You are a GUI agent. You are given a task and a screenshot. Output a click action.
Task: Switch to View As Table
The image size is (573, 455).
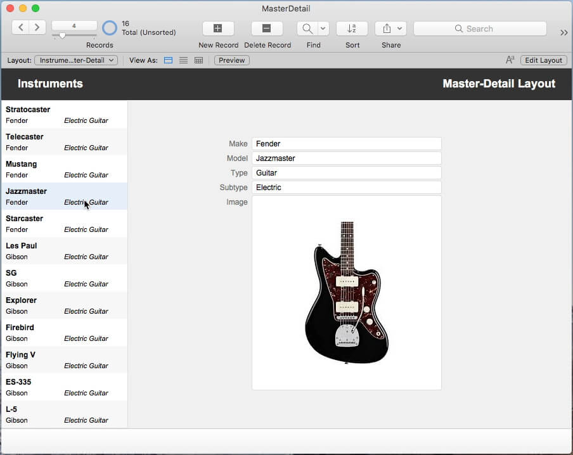click(198, 60)
